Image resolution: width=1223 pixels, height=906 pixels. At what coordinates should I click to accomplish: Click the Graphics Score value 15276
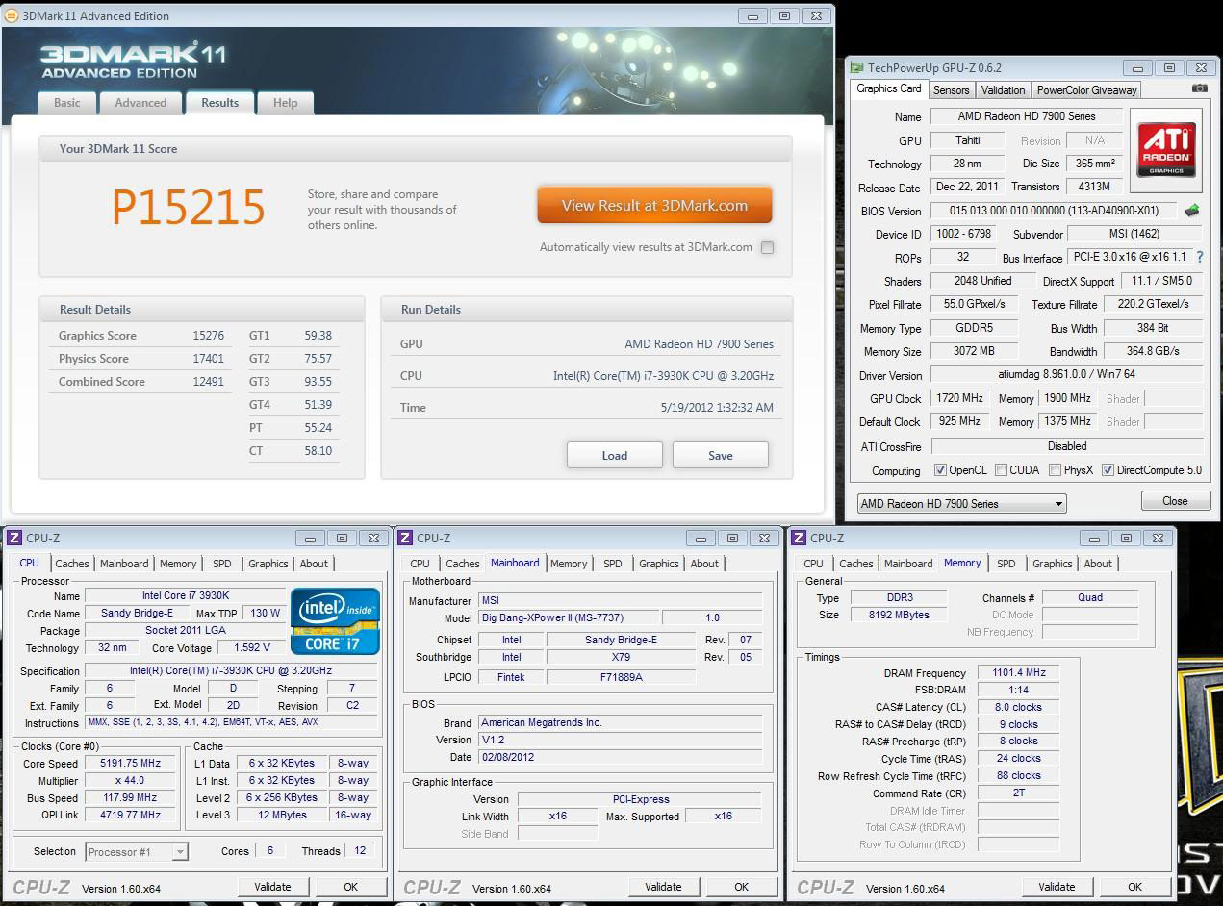tap(208, 336)
